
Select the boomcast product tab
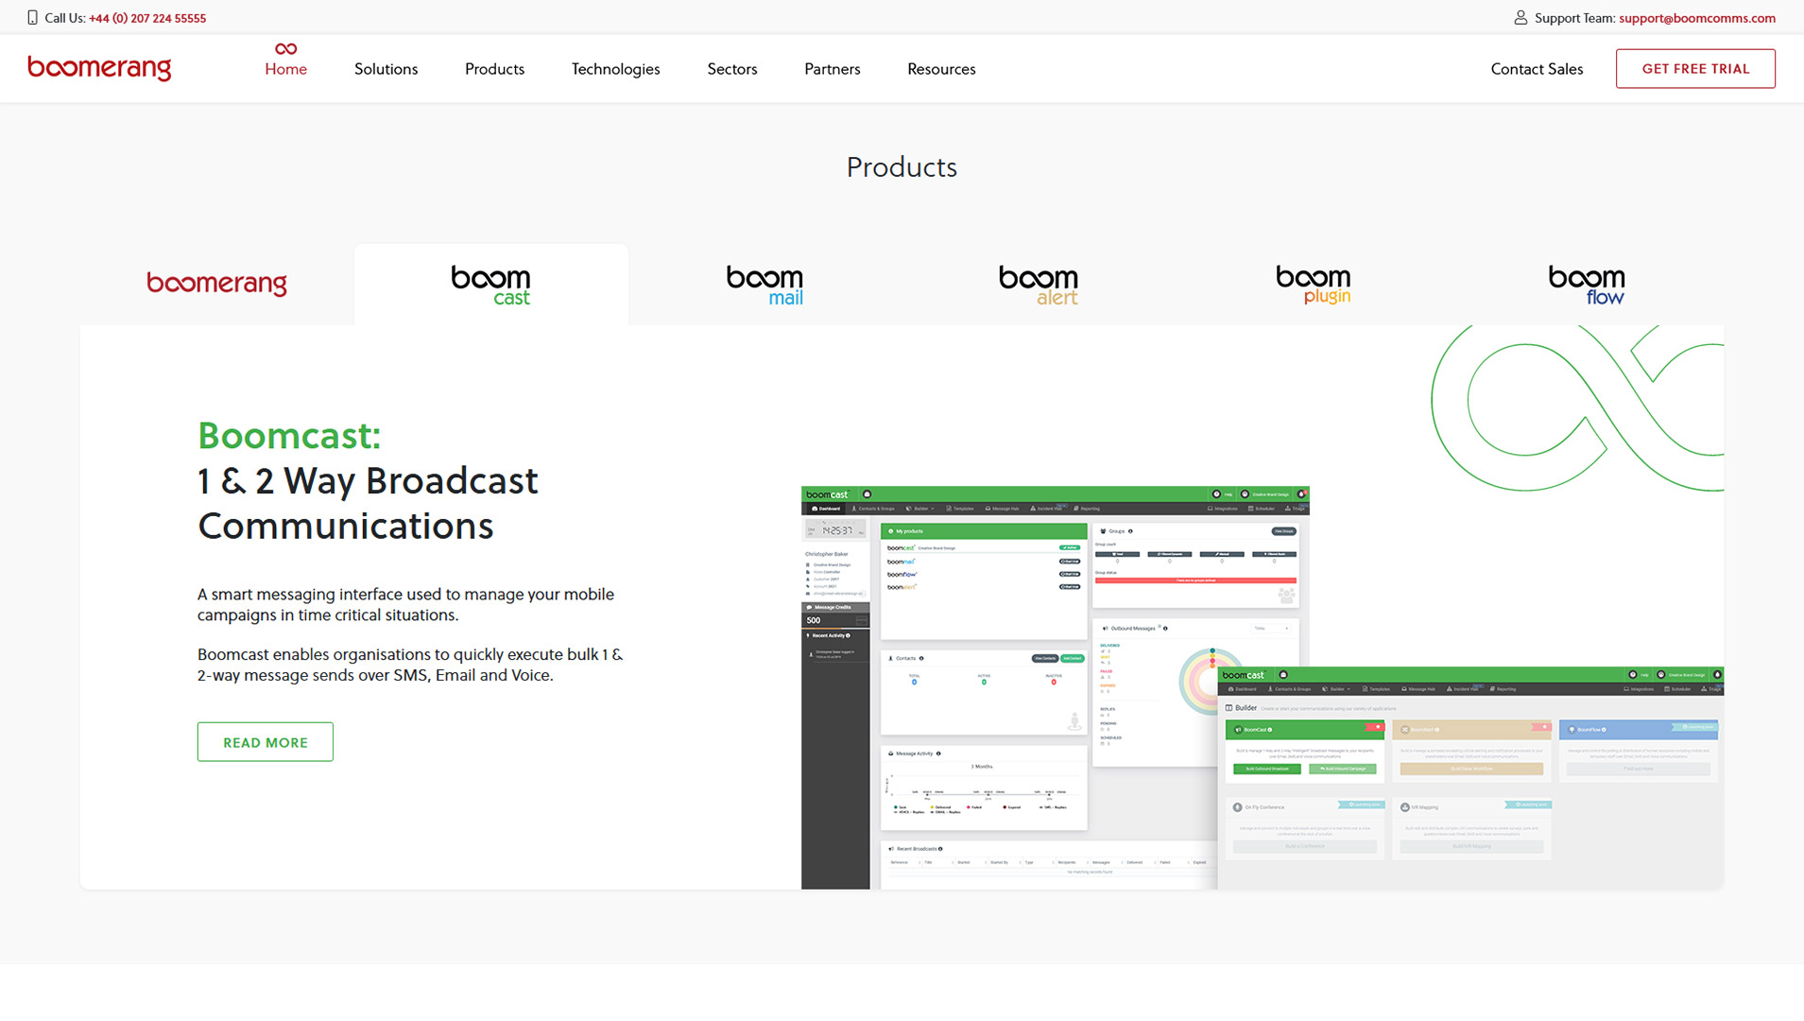490,285
